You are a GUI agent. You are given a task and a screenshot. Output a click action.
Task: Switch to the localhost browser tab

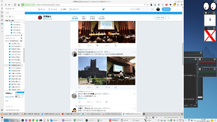click(112, 114)
